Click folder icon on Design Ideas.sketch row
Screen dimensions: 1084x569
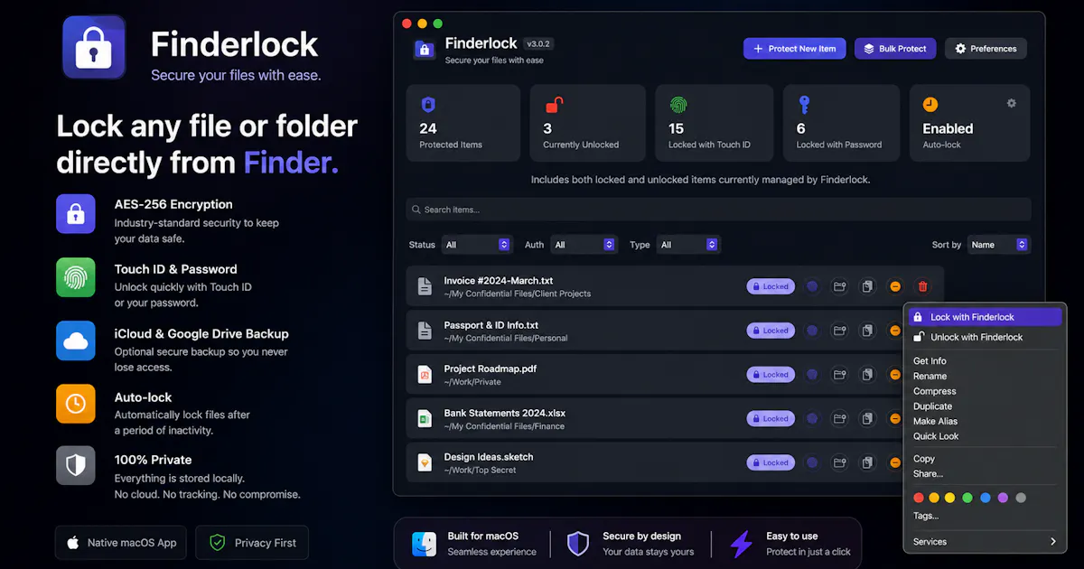tap(840, 462)
